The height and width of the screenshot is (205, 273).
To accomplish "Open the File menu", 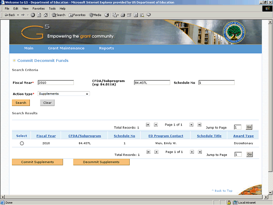I will 7,9.
